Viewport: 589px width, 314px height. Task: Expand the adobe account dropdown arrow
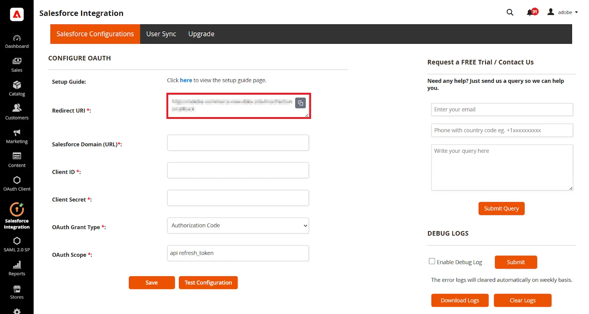[576, 13]
